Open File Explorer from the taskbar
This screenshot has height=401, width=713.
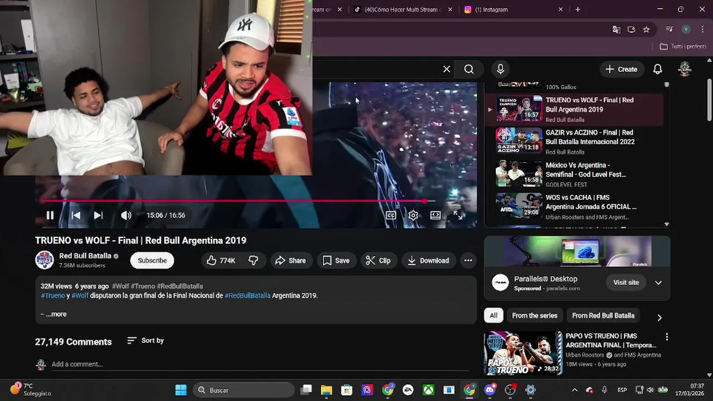click(326, 390)
